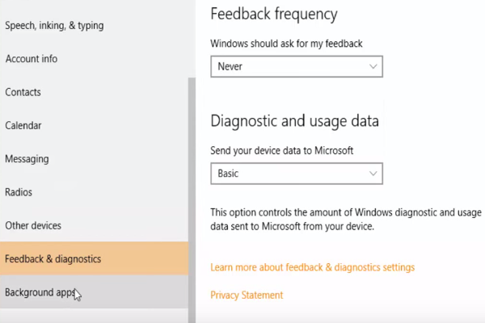Open the Privacy Statement link
Image resolution: width=485 pixels, height=323 pixels.
pos(247,296)
